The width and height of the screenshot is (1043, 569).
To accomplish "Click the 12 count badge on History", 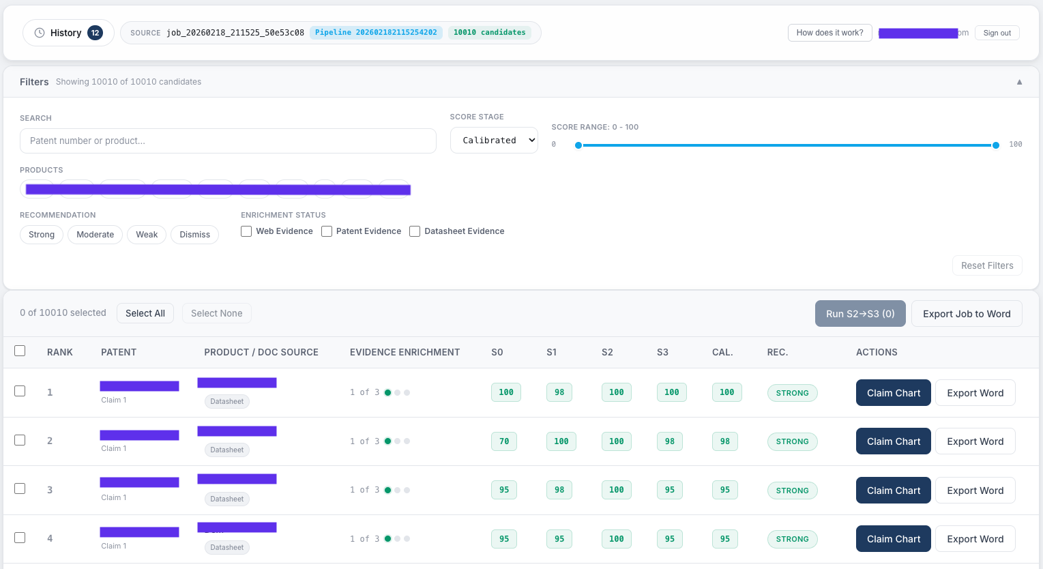I will [x=96, y=32].
